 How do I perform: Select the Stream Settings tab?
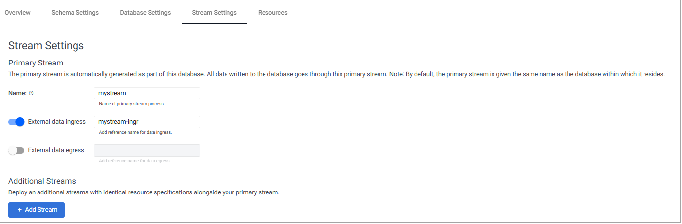214,13
